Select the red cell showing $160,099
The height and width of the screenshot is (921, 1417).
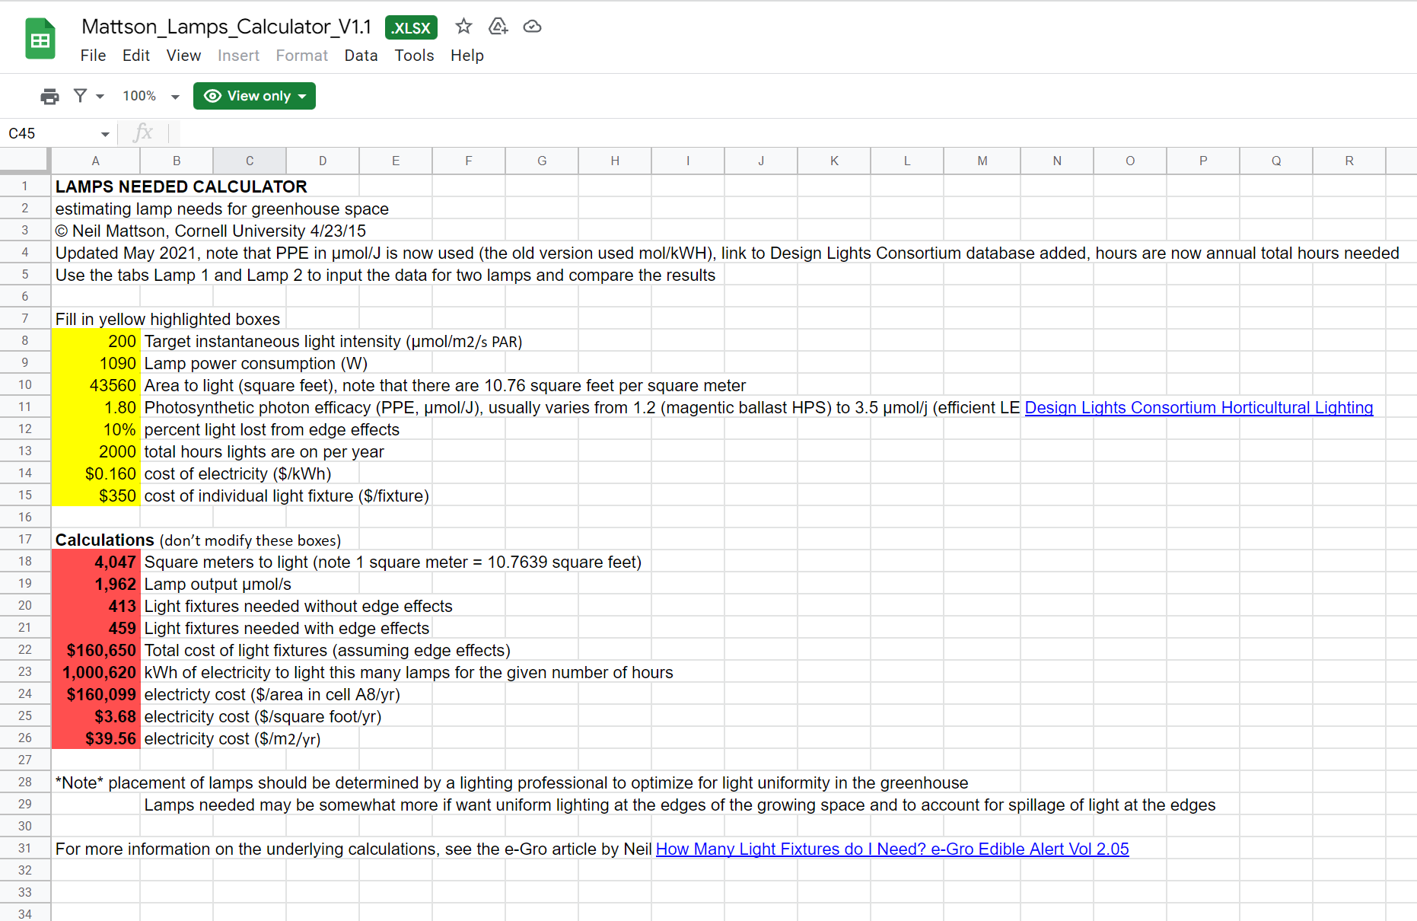pos(96,694)
